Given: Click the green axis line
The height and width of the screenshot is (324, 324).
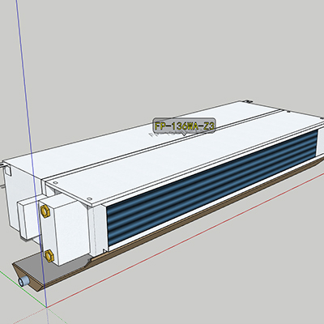Looking at the screenshot, I should (23, 289).
